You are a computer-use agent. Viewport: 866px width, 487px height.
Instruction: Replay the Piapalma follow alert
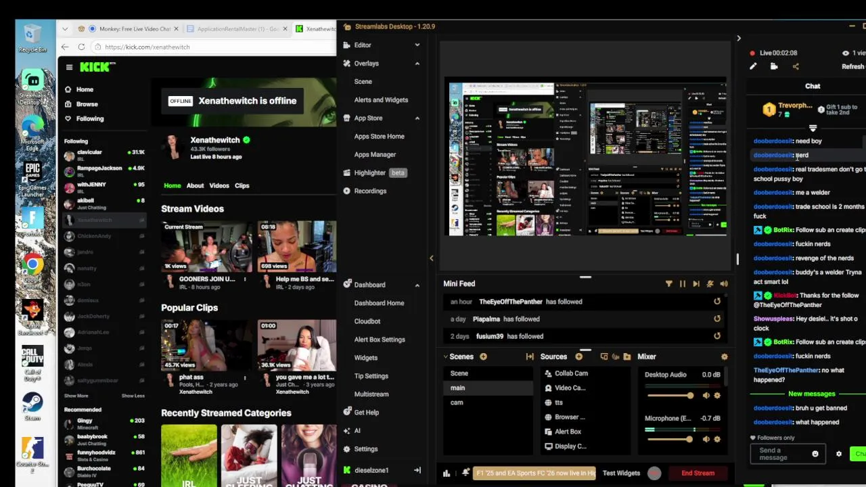pos(717,319)
